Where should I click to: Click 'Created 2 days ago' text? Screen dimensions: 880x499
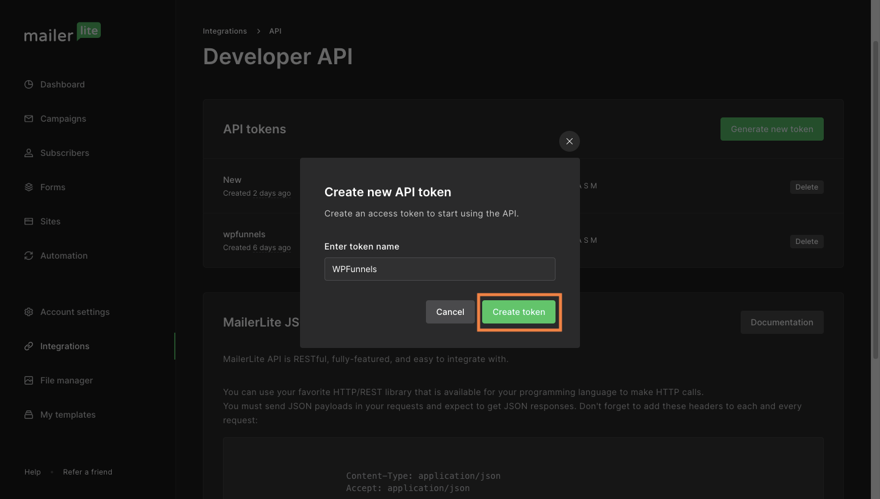pos(257,193)
